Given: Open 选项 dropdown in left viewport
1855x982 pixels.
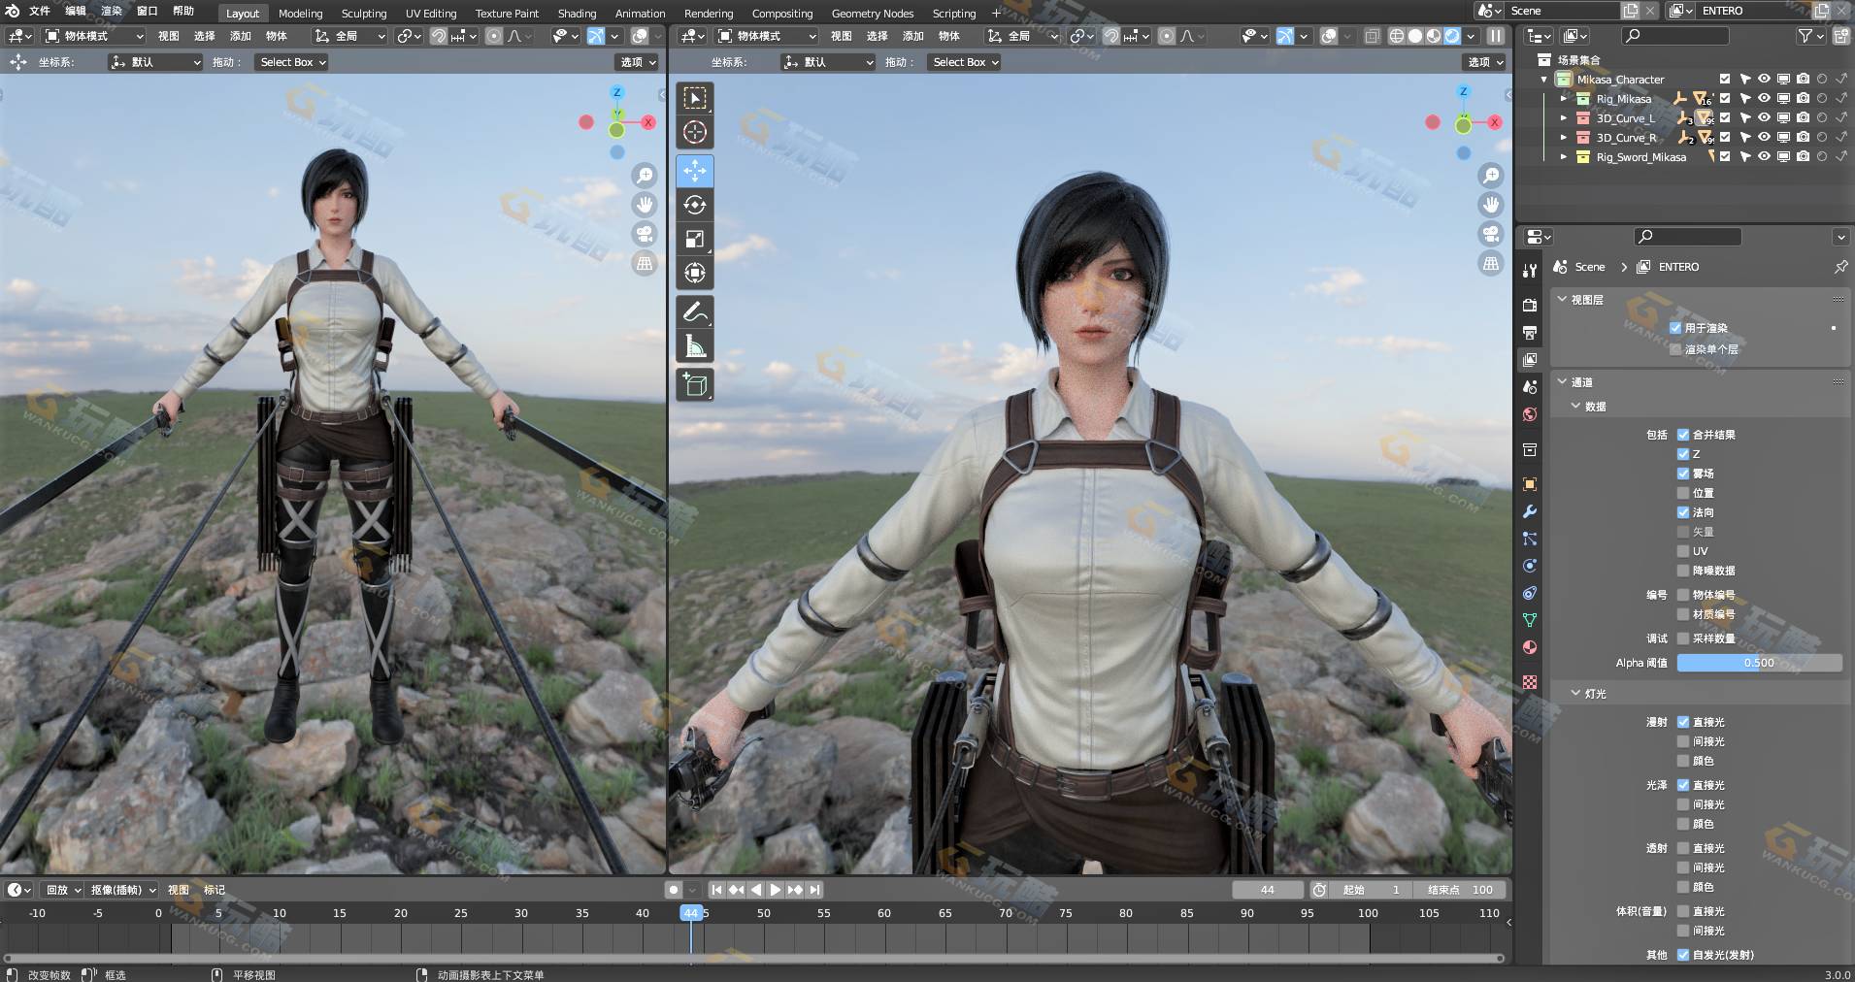Looking at the screenshot, I should click(x=638, y=62).
